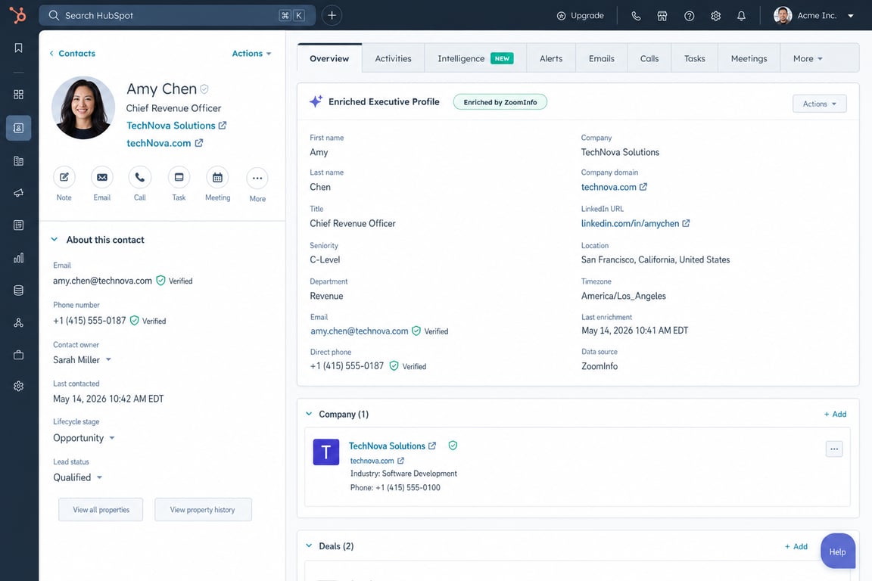Click Amy Chen's profile photo
Image resolution: width=872 pixels, height=581 pixels.
[x=83, y=108]
